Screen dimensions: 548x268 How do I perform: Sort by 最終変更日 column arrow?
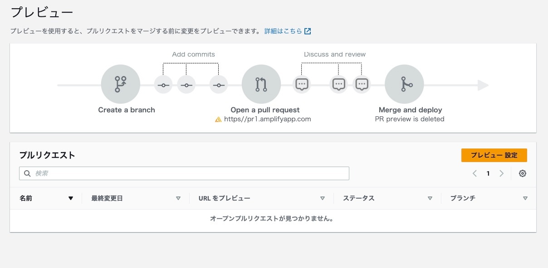tap(178, 198)
